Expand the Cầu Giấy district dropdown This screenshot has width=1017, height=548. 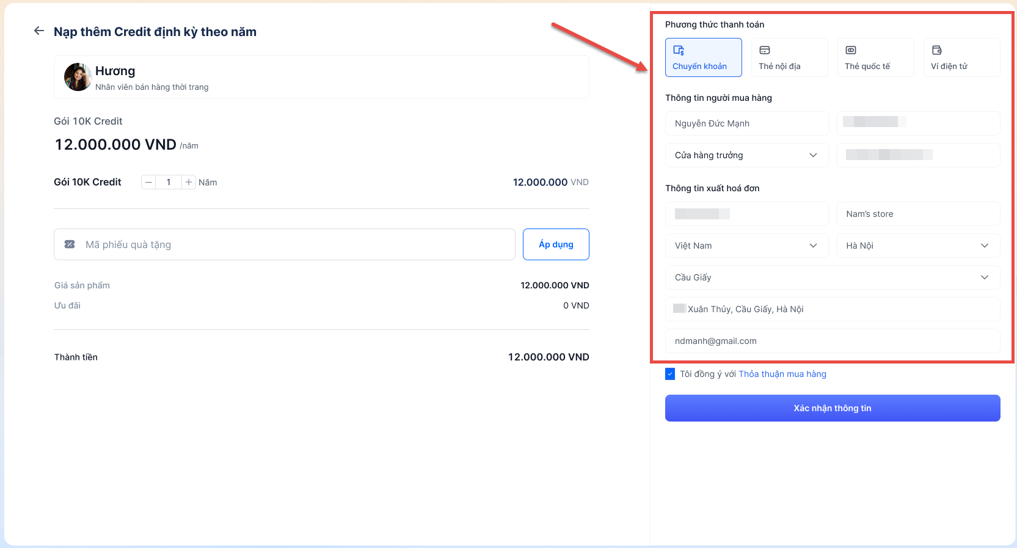point(832,277)
